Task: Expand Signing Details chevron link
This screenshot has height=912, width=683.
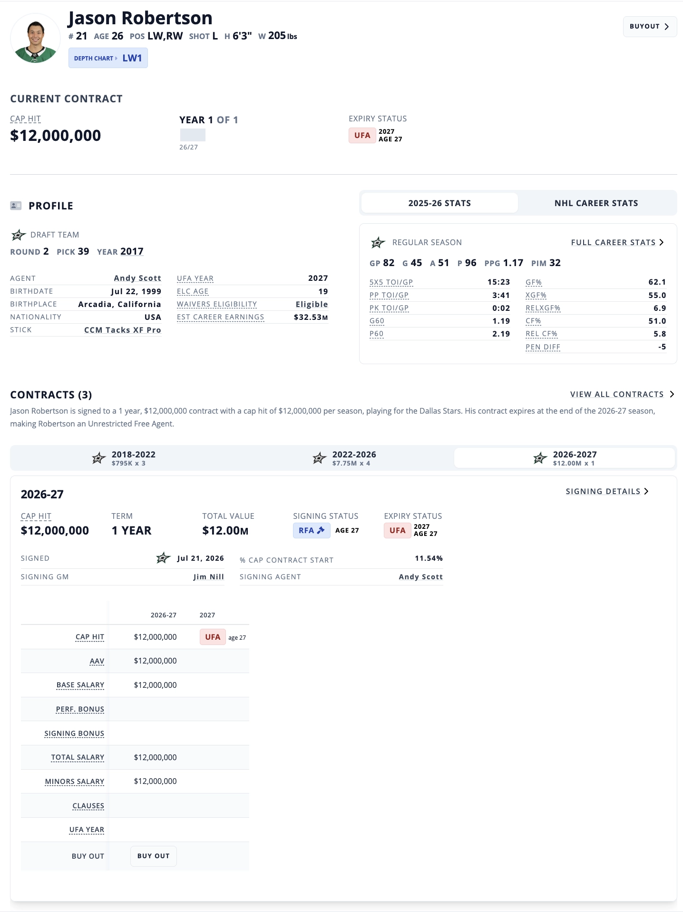Action: pos(607,491)
